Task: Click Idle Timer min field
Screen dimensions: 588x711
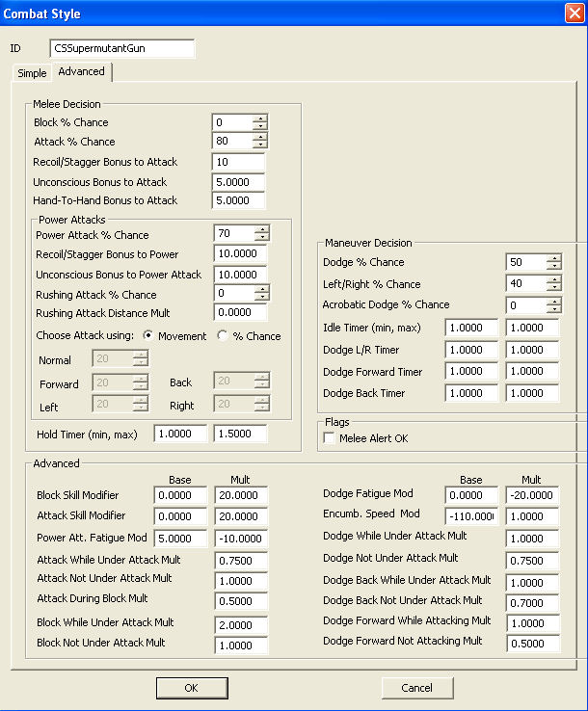Action: (x=472, y=328)
